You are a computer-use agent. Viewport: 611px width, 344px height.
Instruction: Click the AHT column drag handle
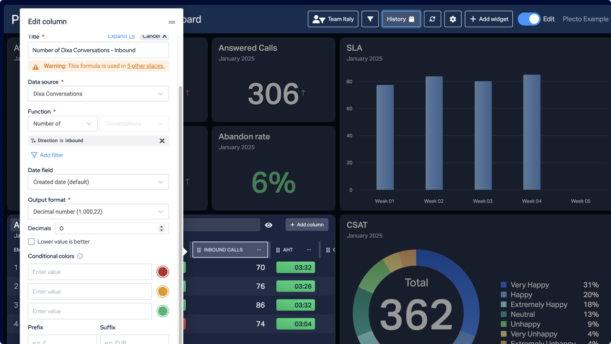point(278,250)
